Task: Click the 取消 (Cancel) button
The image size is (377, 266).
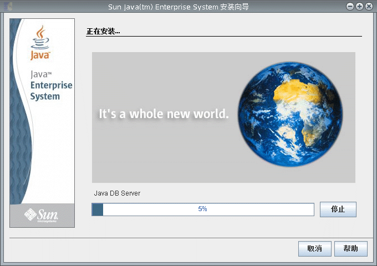Action: coord(315,248)
